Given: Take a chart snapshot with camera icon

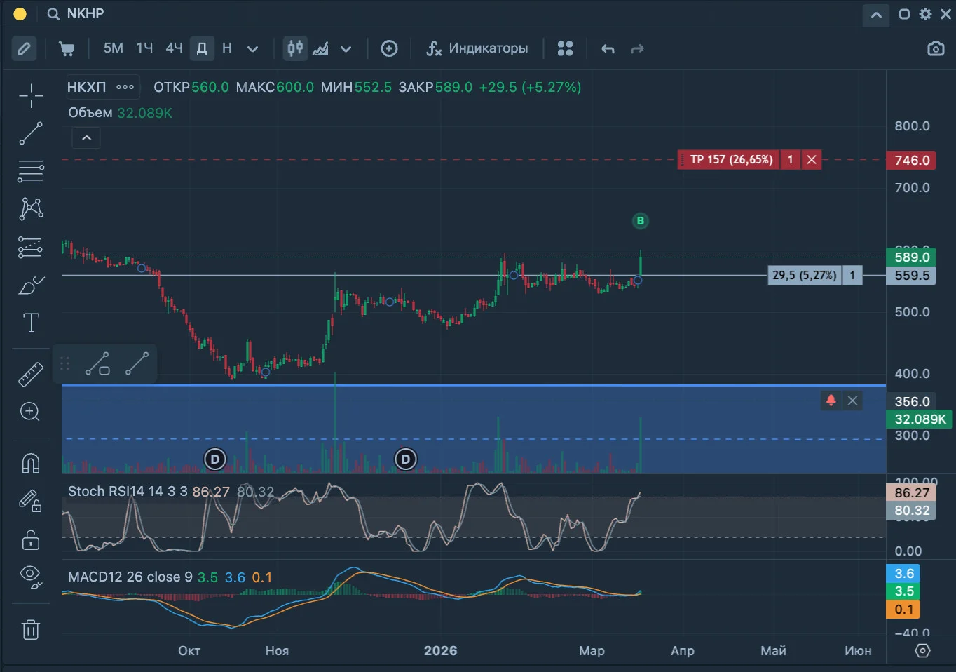Looking at the screenshot, I should [936, 48].
